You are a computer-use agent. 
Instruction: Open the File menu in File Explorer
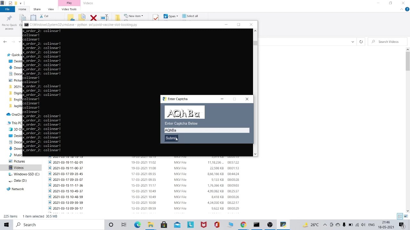click(7, 9)
